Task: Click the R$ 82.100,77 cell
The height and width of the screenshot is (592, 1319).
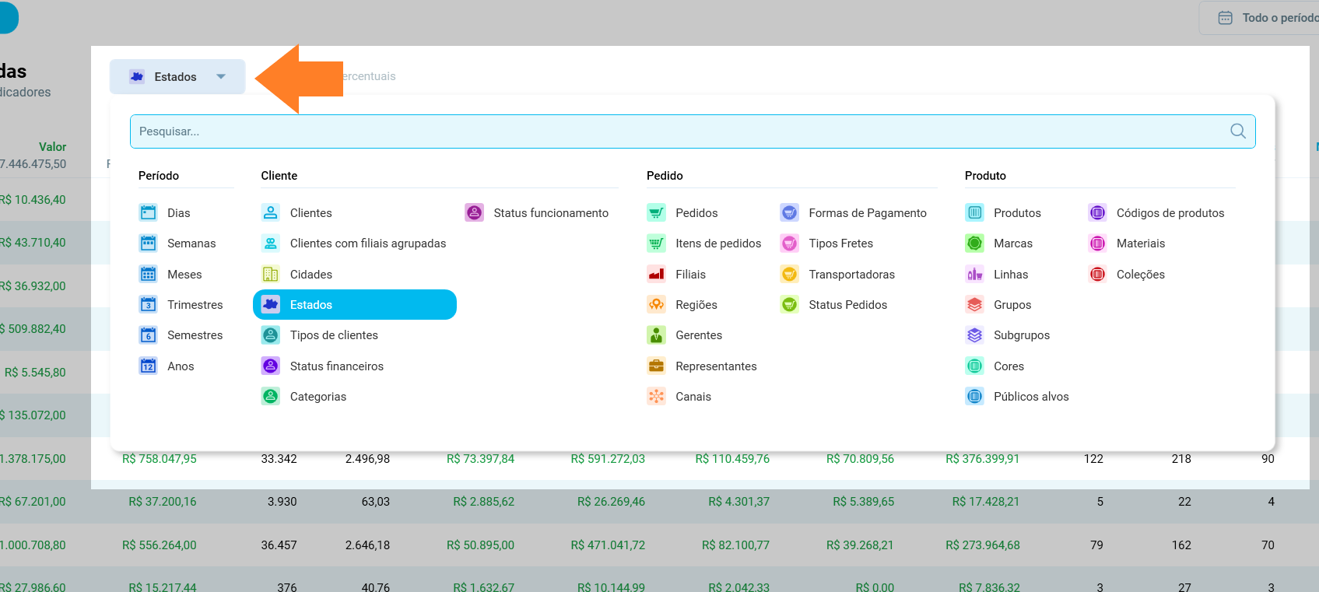Action: pos(735,545)
